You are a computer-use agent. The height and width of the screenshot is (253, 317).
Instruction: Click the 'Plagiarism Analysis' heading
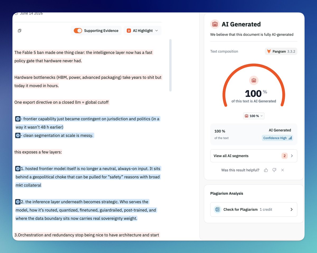(227, 193)
